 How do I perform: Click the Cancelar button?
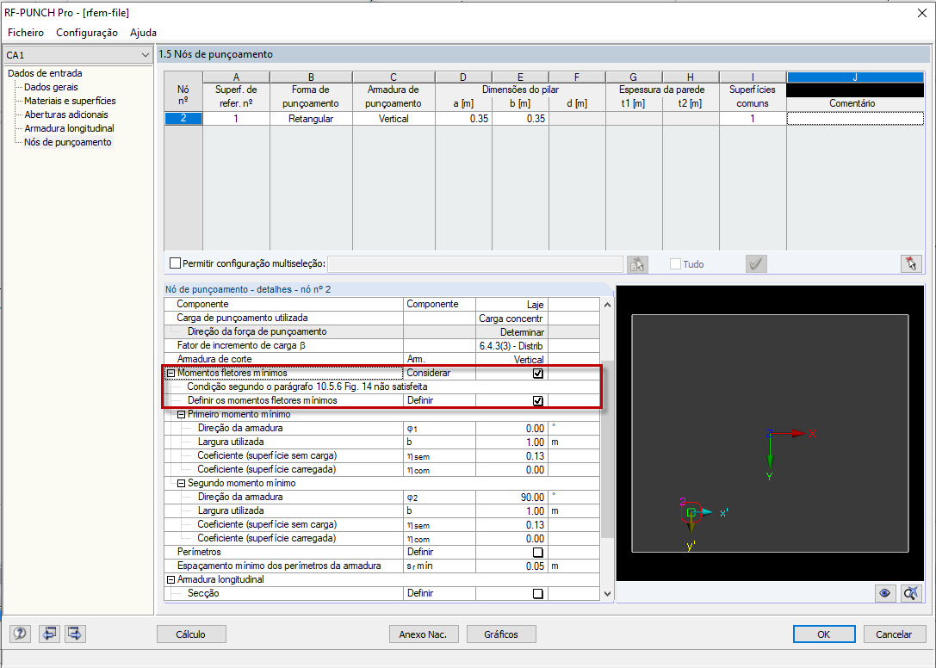tap(894, 634)
